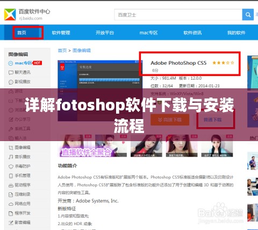Open the 软件资讯 navigation tab
The width and height of the screenshot is (258, 230).
(x=192, y=33)
